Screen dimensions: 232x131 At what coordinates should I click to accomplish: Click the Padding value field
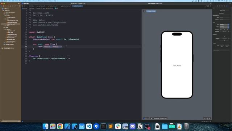(x=224, y=39)
